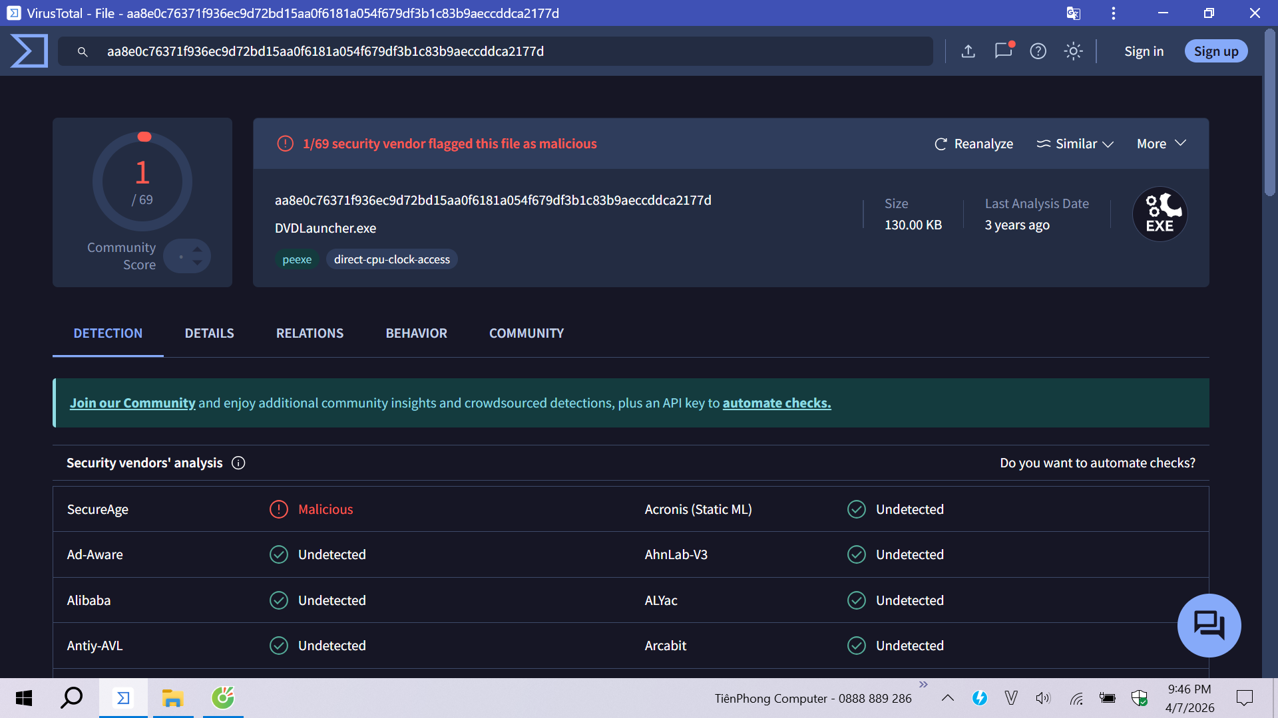Click the SecureAge Malicious alert icon

click(x=278, y=509)
